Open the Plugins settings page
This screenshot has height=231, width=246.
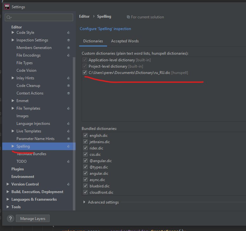point(18,169)
